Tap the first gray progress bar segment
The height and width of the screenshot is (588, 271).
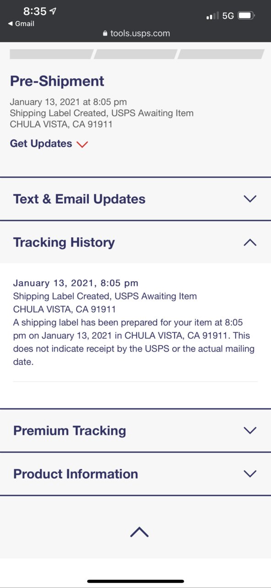click(x=51, y=54)
